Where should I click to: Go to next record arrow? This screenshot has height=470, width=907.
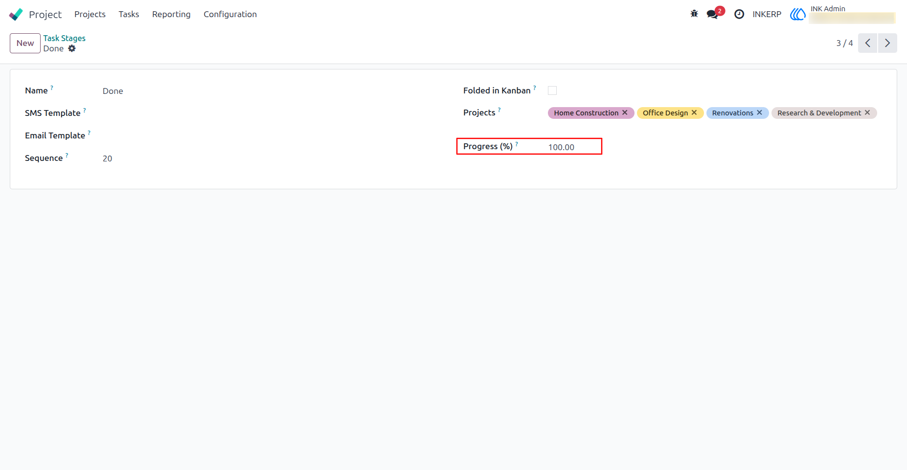pyautogui.click(x=887, y=43)
